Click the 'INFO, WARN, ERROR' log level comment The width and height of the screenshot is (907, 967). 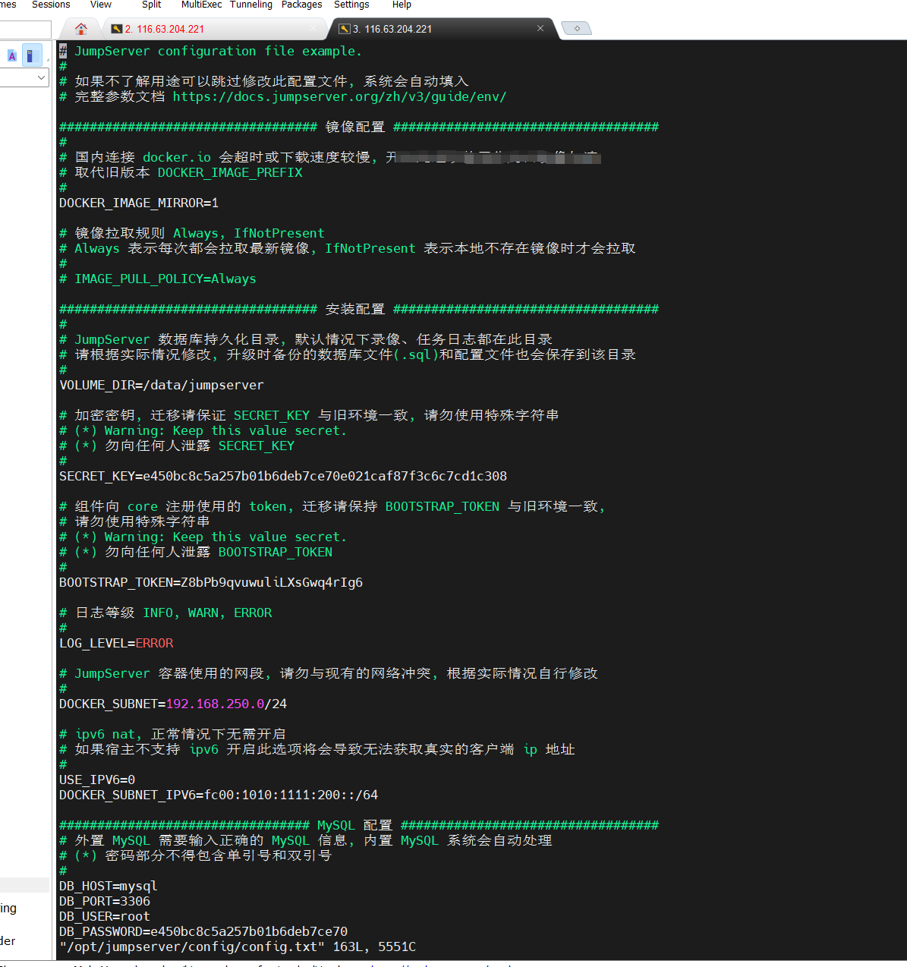coord(165,613)
